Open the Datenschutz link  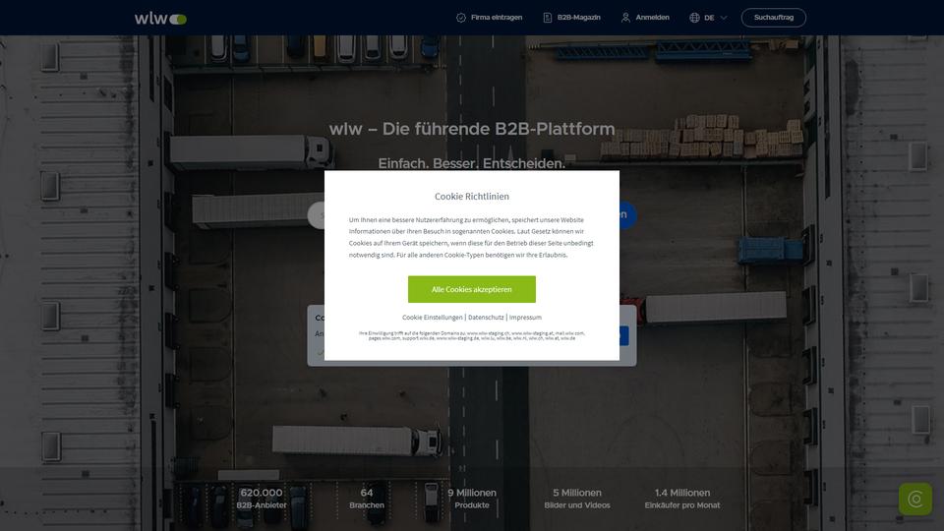[x=486, y=318]
